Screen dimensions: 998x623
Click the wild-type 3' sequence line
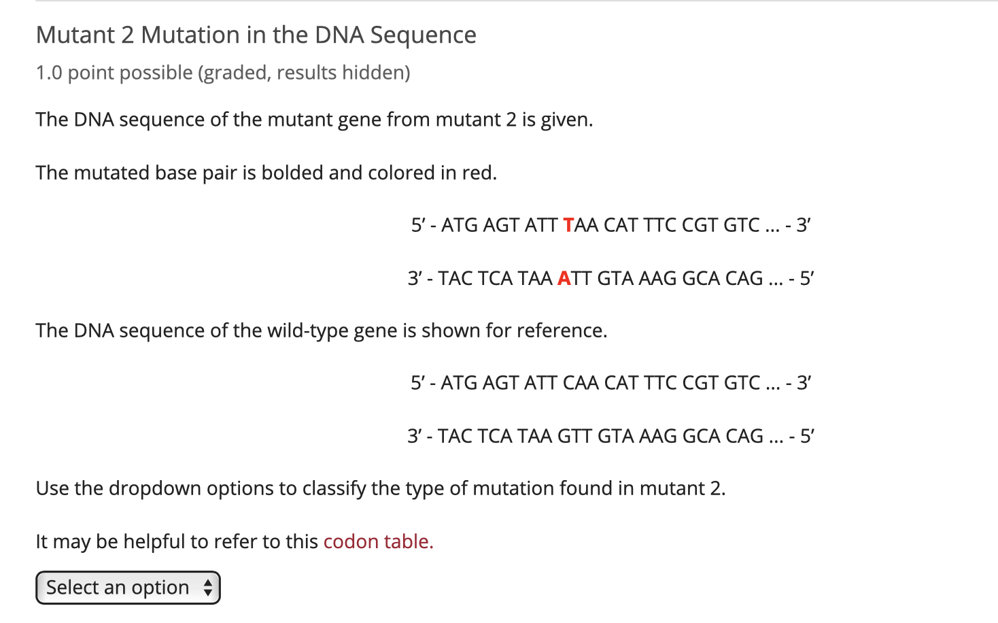(610, 435)
